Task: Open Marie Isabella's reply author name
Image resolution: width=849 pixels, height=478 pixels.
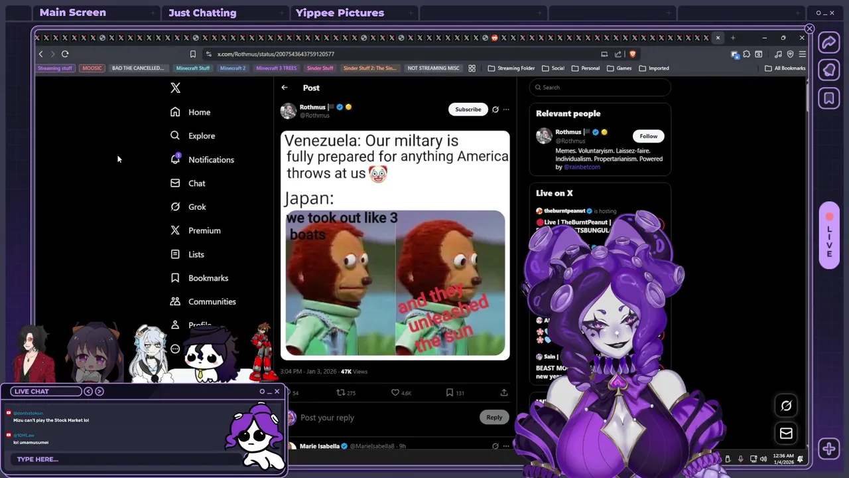Action: point(319,446)
